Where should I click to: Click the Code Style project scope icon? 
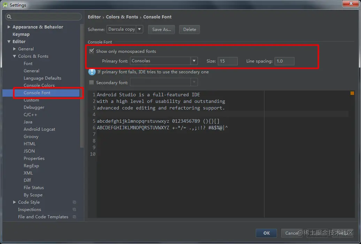point(74,202)
